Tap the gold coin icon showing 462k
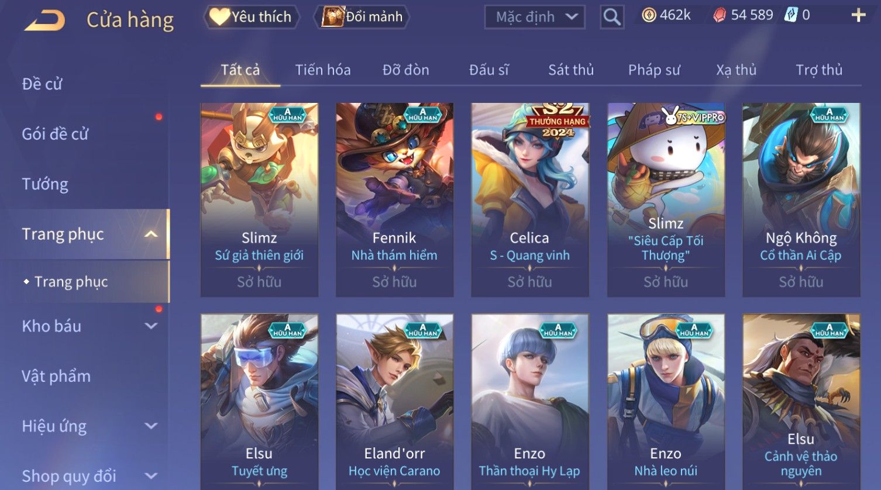881x490 pixels. [x=649, y=15]
